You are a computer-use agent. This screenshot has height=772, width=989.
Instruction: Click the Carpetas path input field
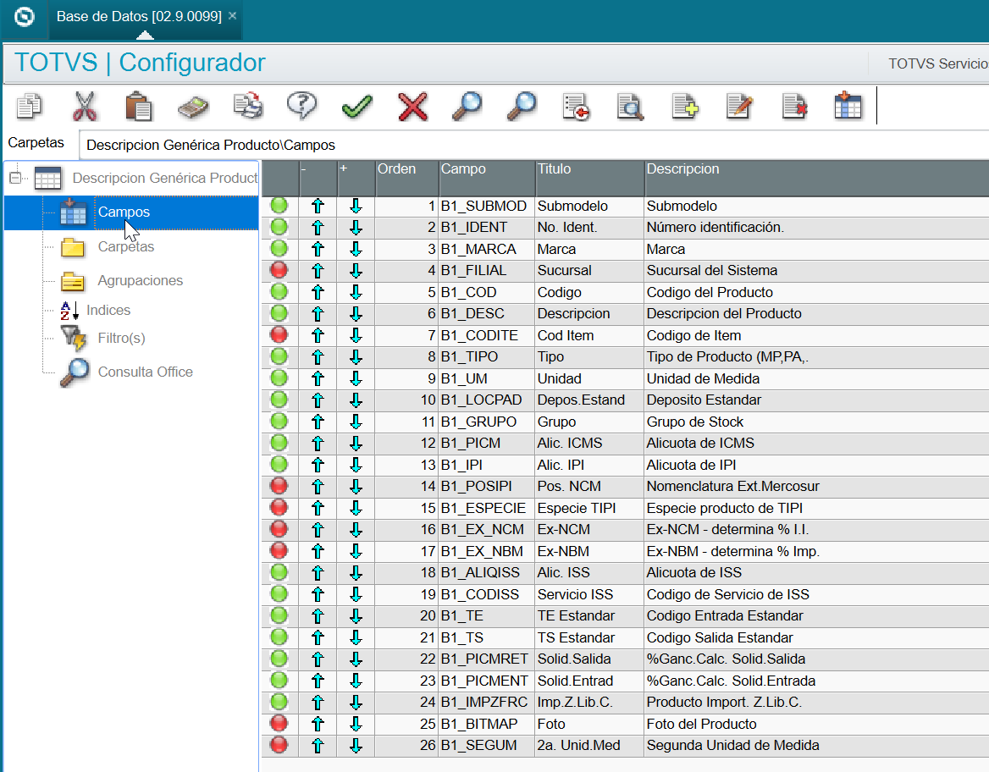click(x=533, y=145)
